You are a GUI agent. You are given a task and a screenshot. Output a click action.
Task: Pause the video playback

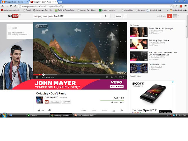tap(37, 77)
